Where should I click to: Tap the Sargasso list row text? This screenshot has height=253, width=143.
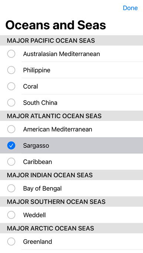click(36, 146)
